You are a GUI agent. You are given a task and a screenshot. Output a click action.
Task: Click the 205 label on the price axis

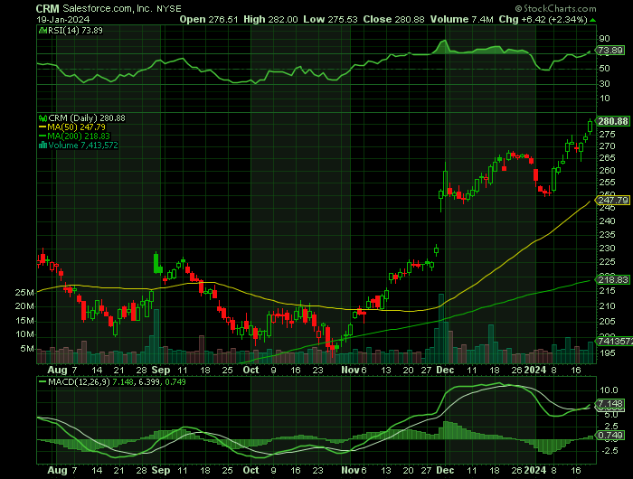click(607, 322)
